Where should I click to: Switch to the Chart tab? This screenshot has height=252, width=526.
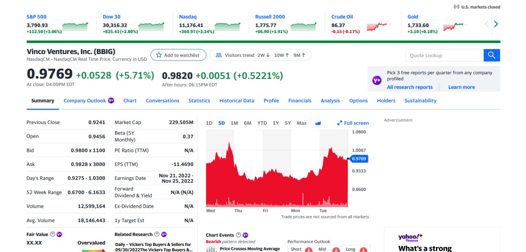pyautogui.click(x=130, y=101)
